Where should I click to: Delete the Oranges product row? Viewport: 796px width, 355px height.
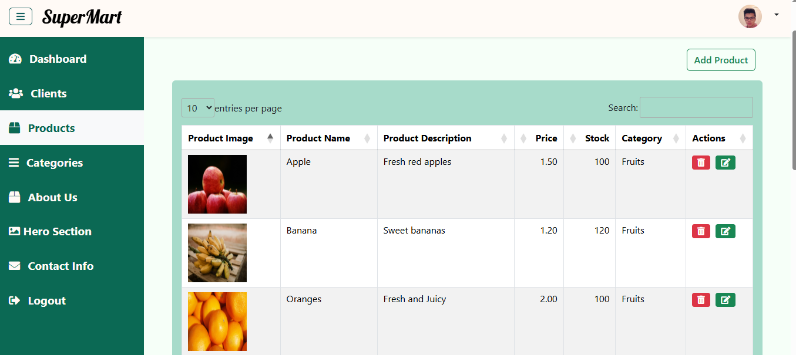(x=701, y=300)
